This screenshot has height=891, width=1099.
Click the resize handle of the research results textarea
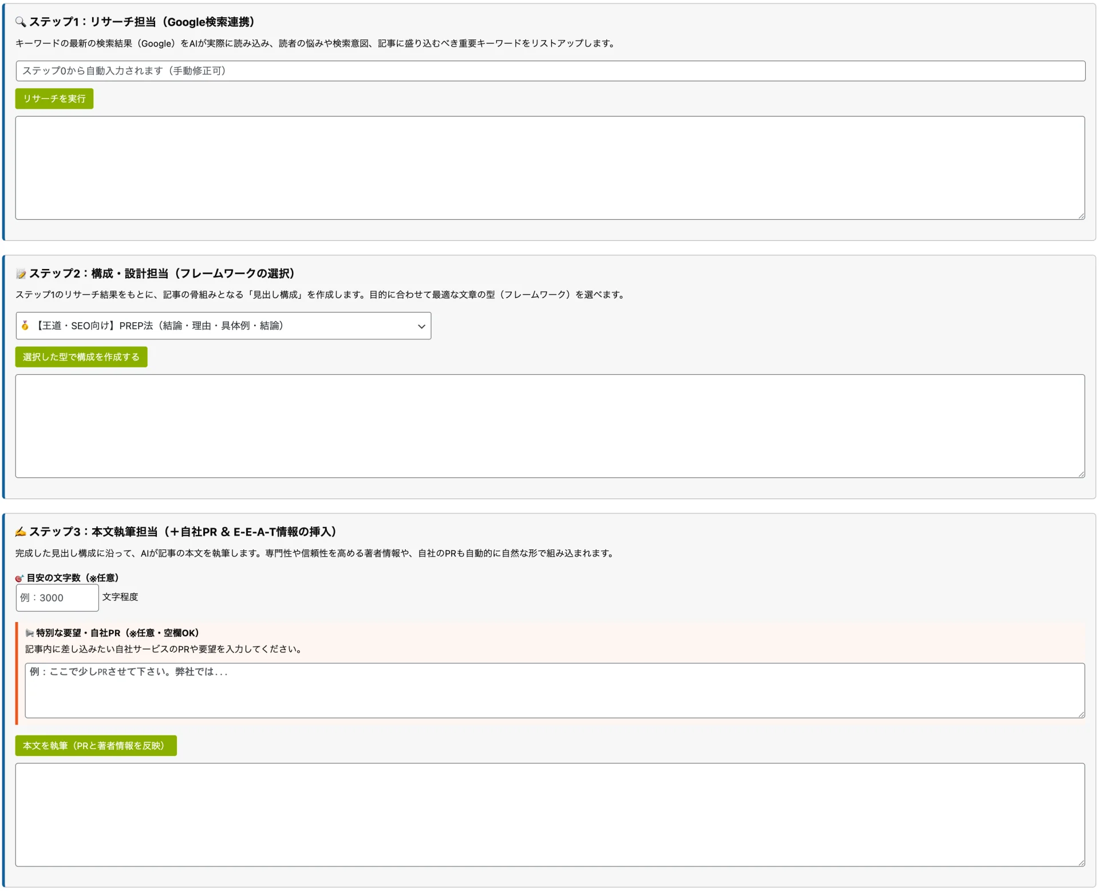tap(1081, 216)
